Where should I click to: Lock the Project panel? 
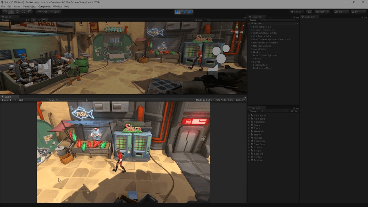pyautogui.click(x=294, y=108)
